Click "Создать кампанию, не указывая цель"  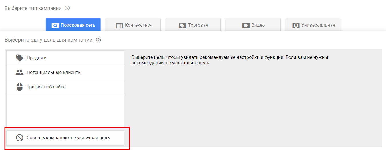coord(68,138)
